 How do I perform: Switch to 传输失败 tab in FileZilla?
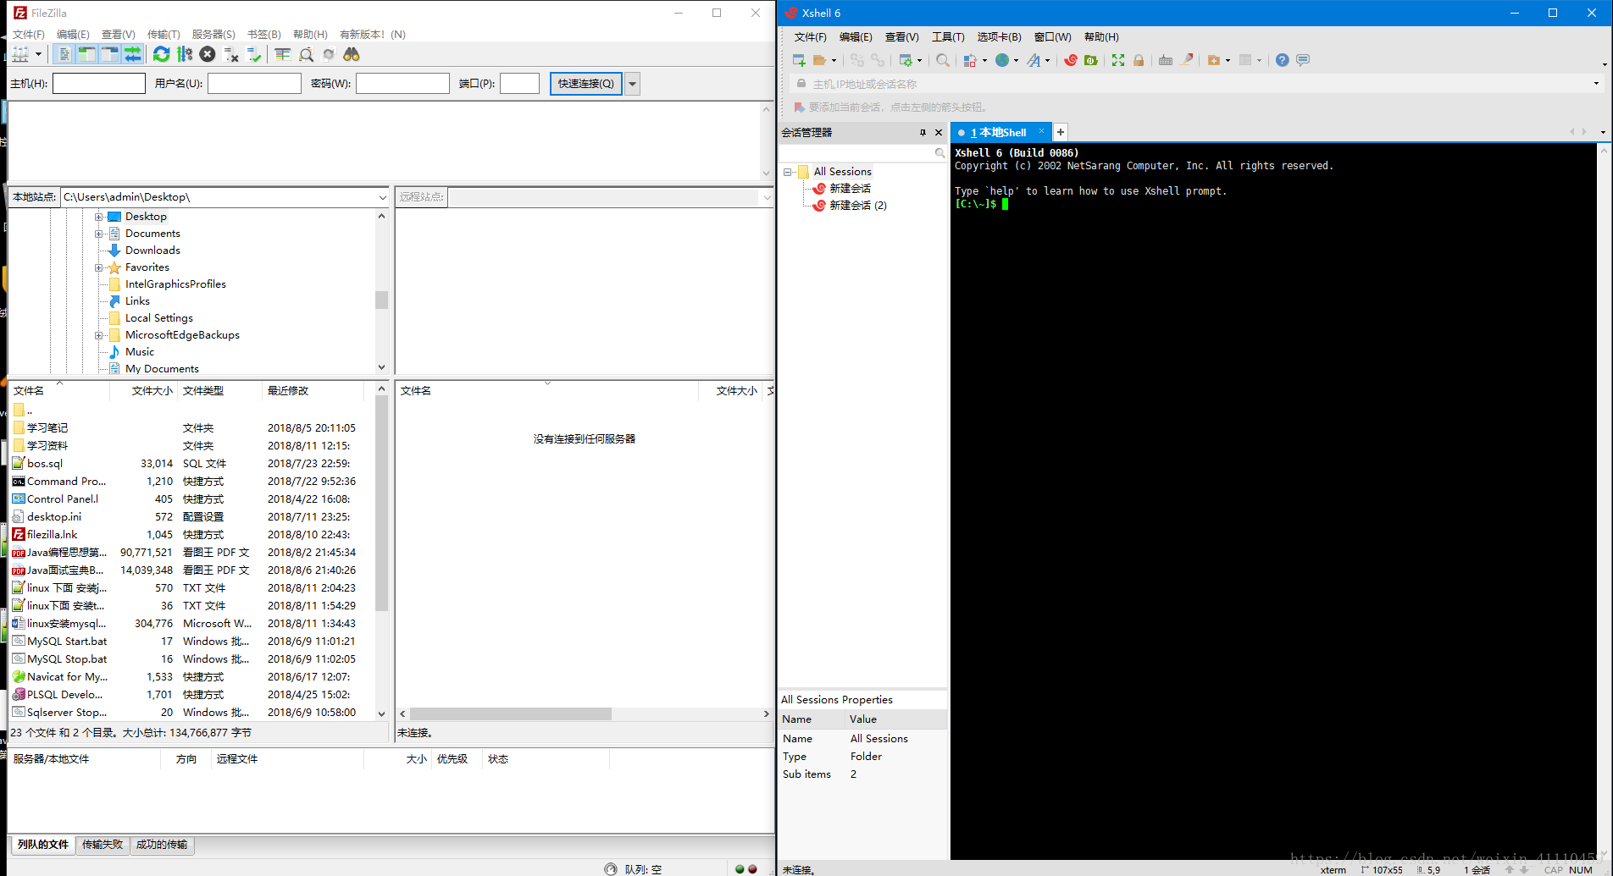click(103, 845)
